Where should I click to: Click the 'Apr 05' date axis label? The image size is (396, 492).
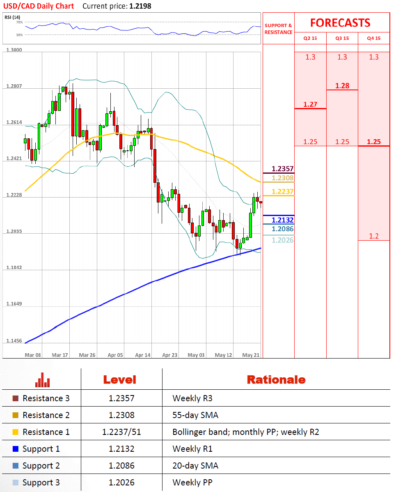115,355
